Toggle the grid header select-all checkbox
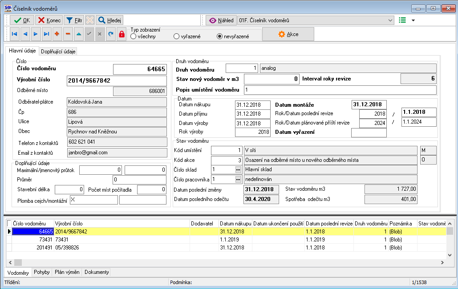The height and width of the screenshot is (289, 458). 9,223
